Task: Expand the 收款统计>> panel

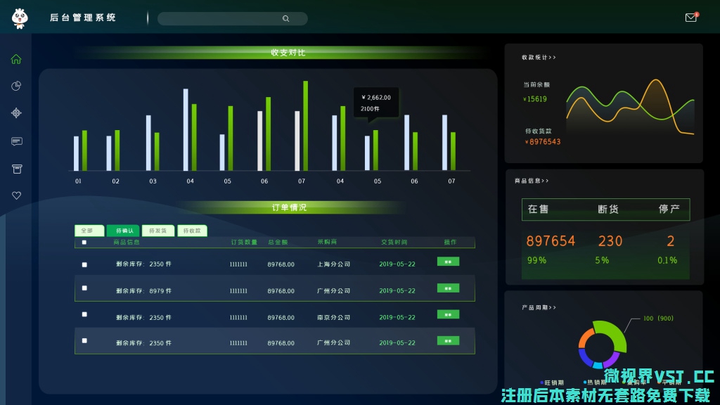Action: tap(539, 58)
